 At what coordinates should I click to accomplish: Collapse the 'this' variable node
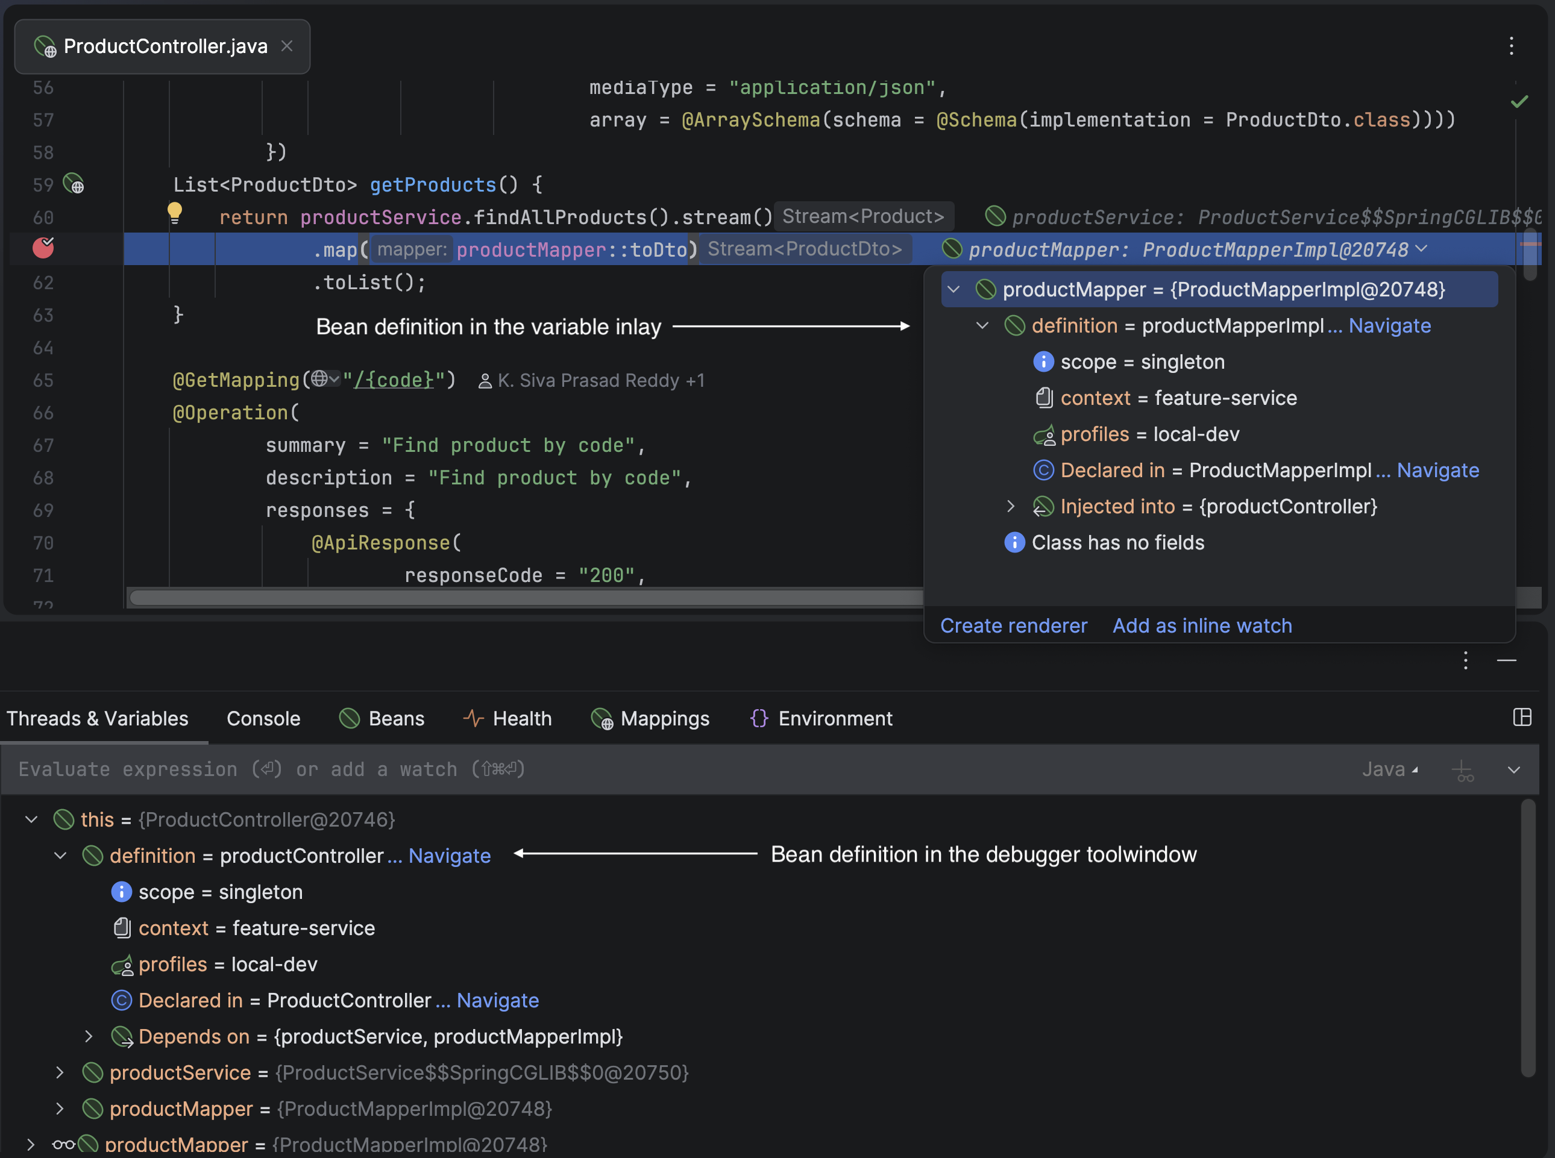(31, 819)
